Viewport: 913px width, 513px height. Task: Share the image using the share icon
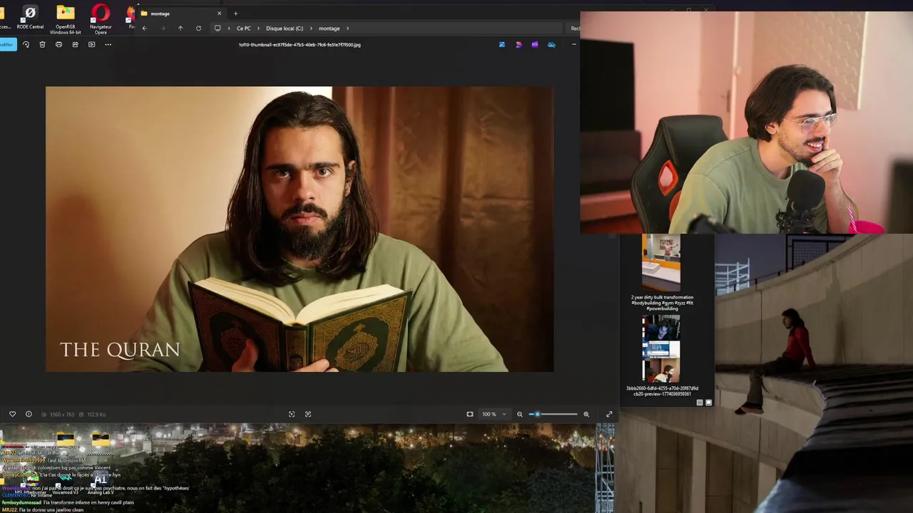point(75,44)
